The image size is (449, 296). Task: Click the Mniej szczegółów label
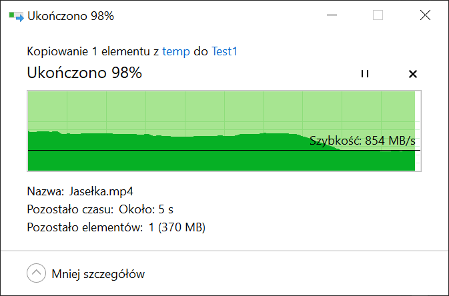click(98, 274)
